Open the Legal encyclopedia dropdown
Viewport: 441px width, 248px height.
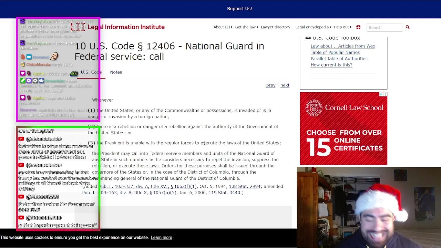(x=313, y=27)
